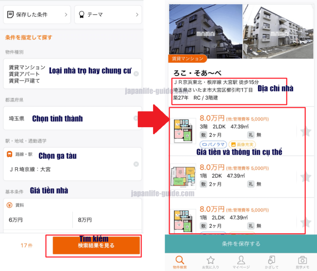This screenshot has width=317, height=271.
Task: Open the left building photo
Action: [x=206, y=31]
